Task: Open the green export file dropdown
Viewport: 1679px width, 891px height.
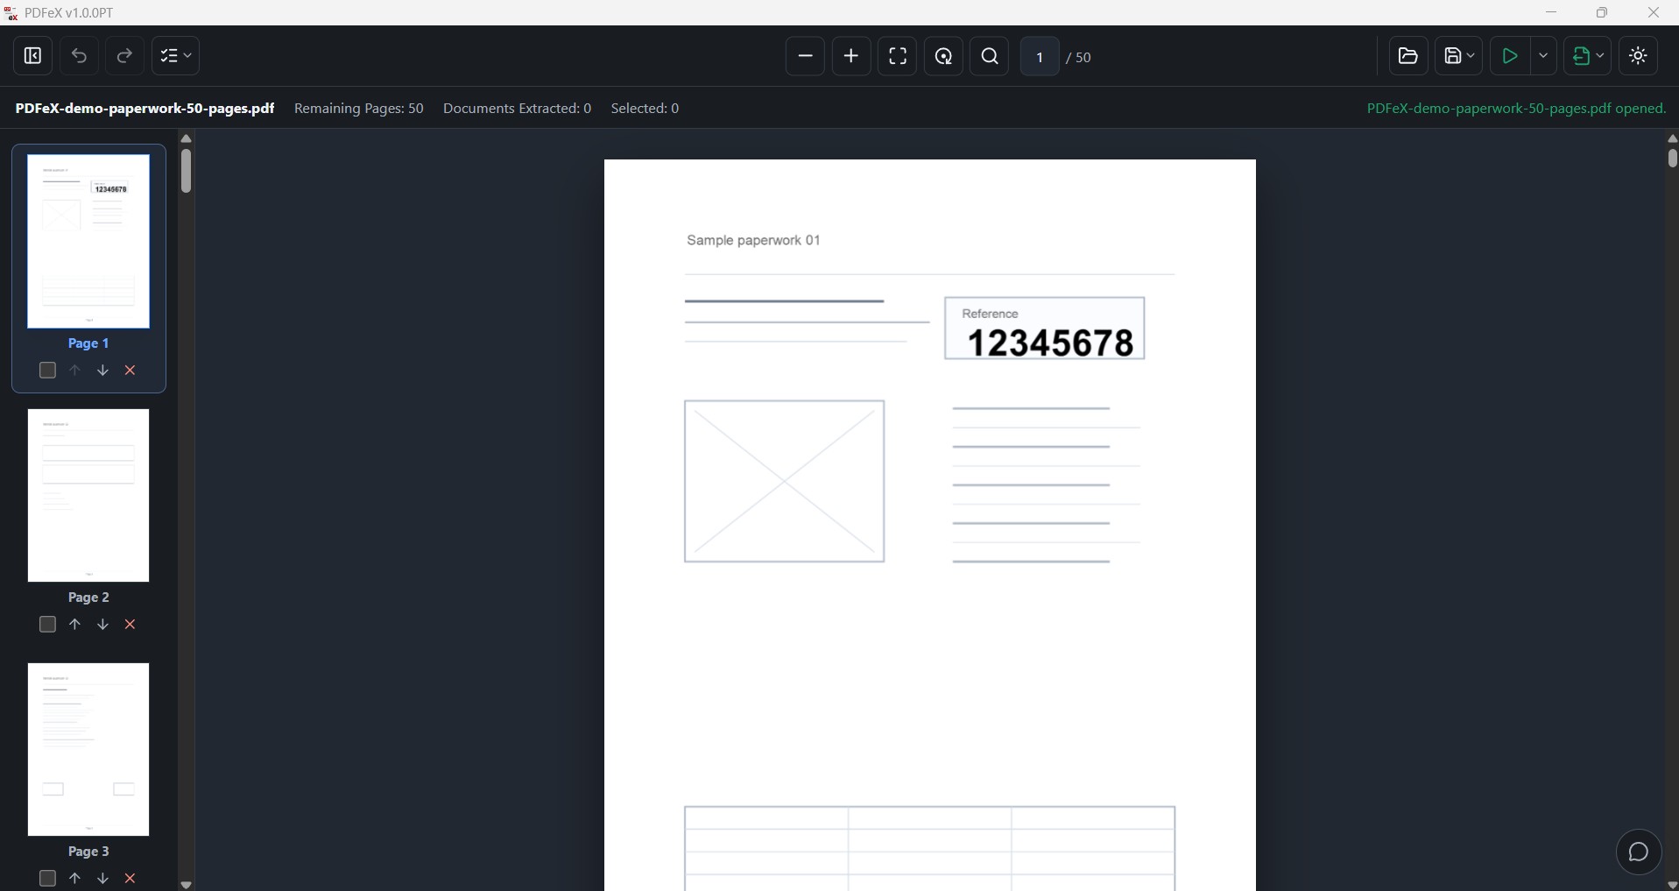Action: click(x=1588, y=56)
